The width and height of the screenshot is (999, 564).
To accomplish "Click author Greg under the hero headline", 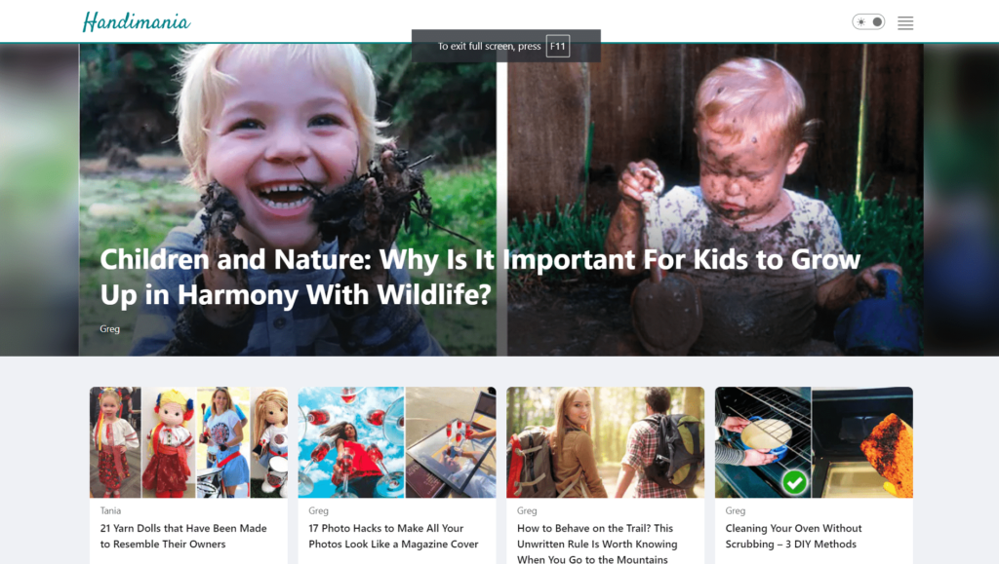I will click(x=109, y=328).
